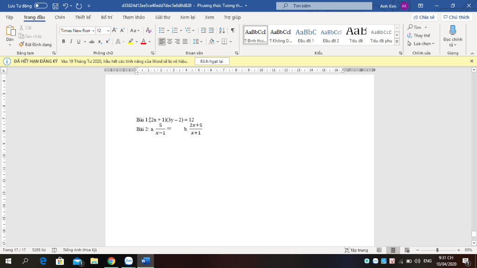Image resolution: width=477 pixels, height=268 pixels.
Task: Click Thay thế (Replace) button
Action: [419, 35]
